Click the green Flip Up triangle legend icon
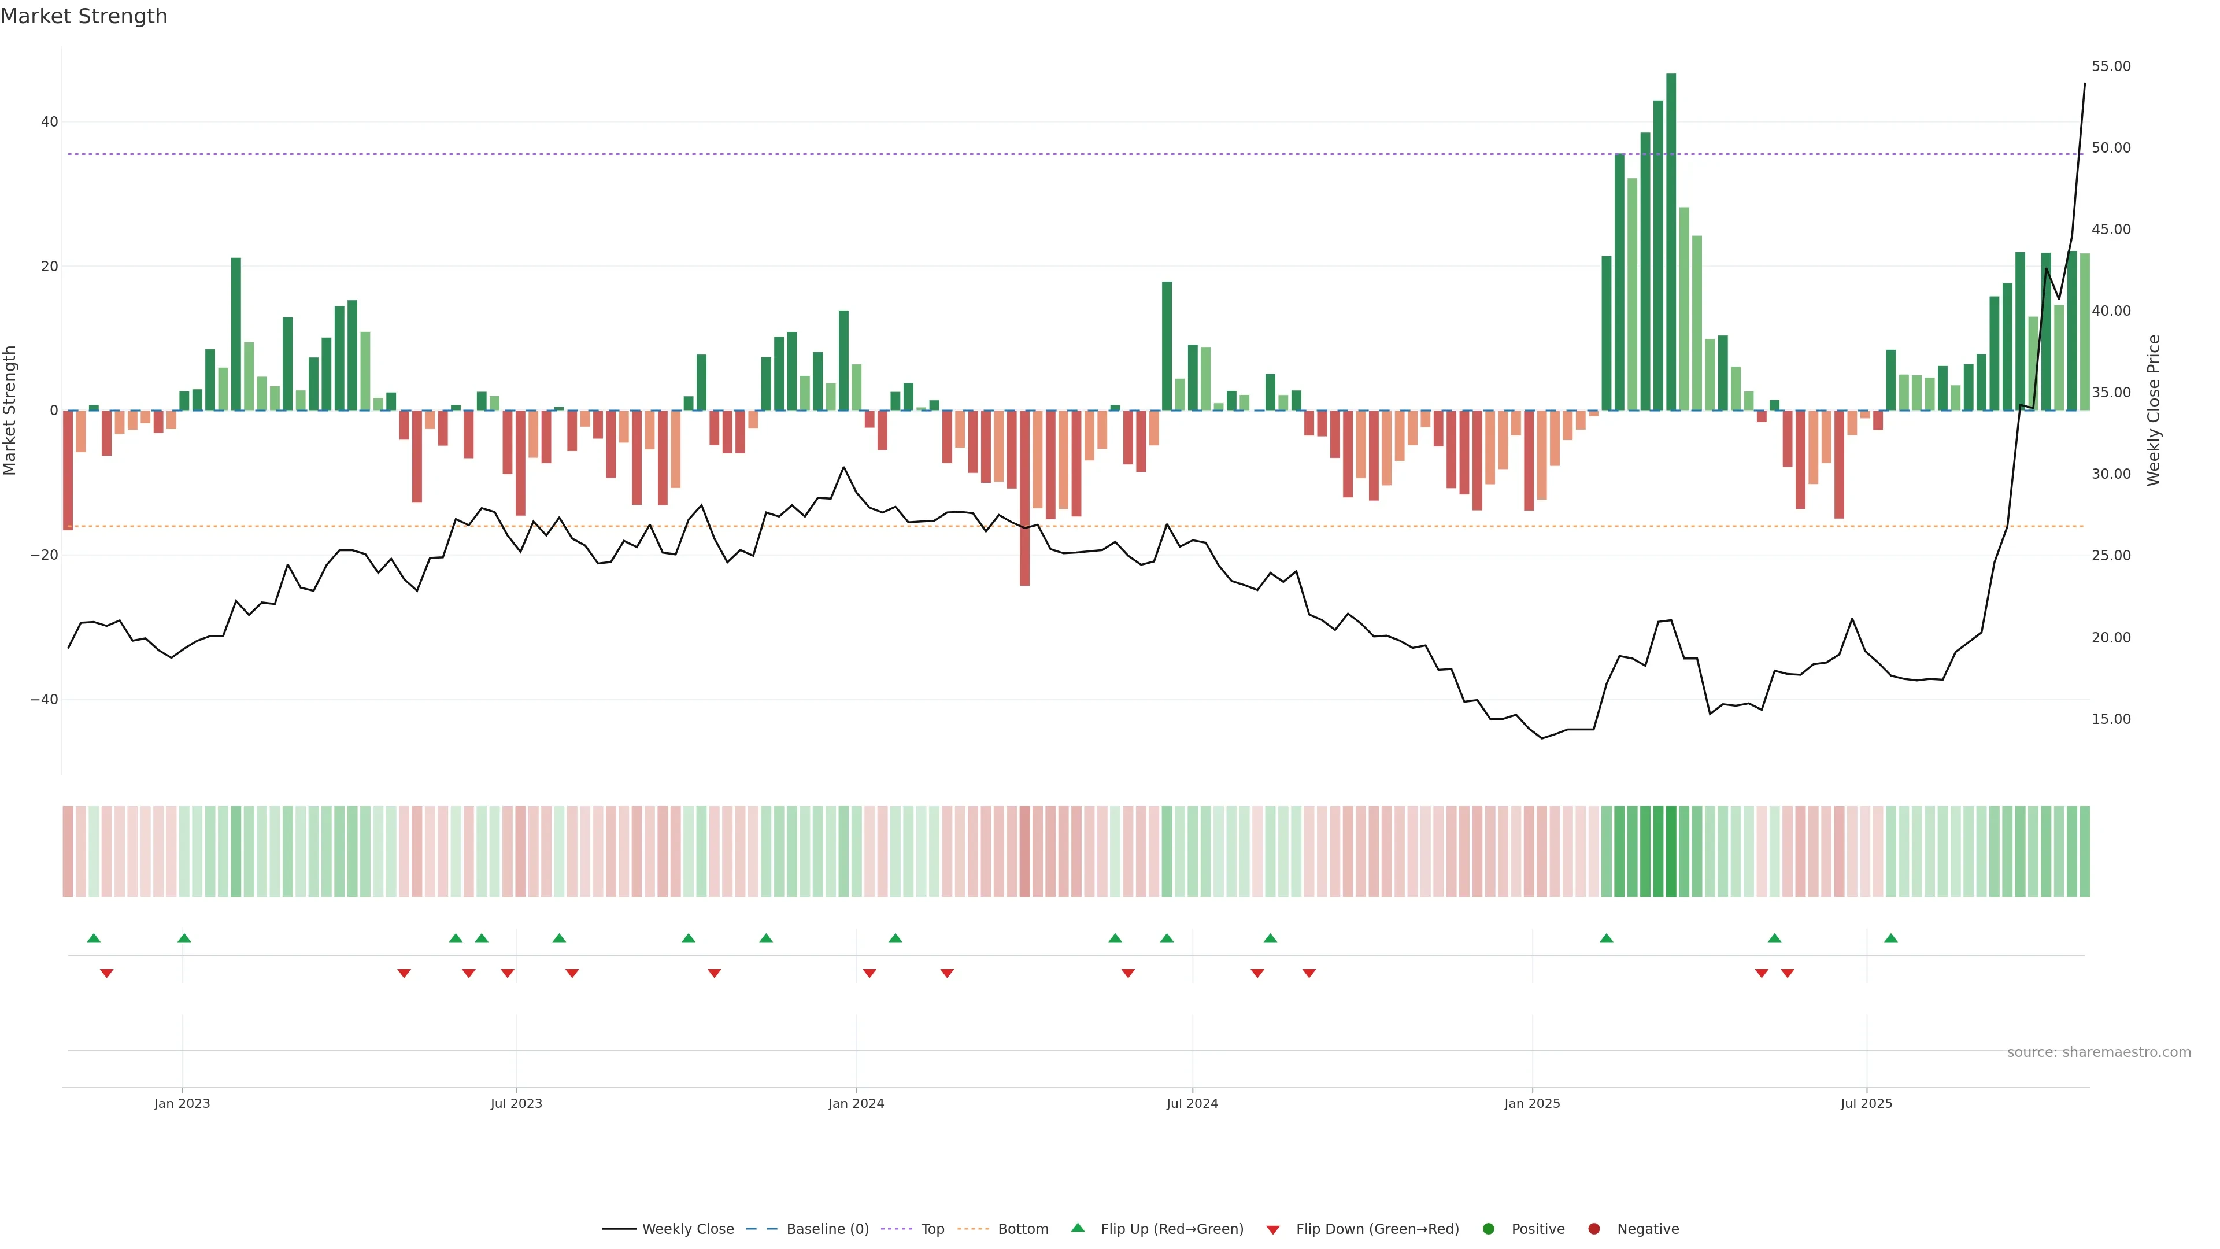2220x1249 pixels. point(1077,1228)
